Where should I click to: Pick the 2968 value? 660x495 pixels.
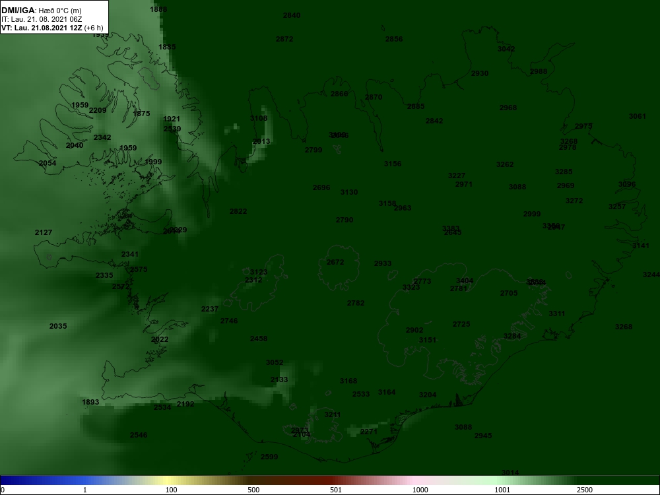pyautogui.click(x=508, y=108)
